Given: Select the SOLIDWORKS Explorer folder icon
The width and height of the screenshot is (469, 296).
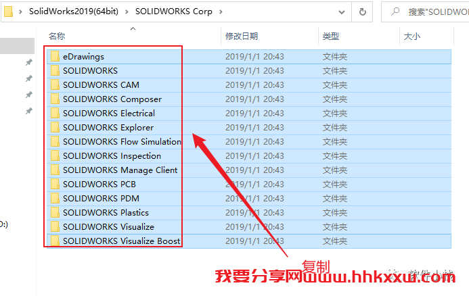Looking at the screenshot, I should [55, 127].
